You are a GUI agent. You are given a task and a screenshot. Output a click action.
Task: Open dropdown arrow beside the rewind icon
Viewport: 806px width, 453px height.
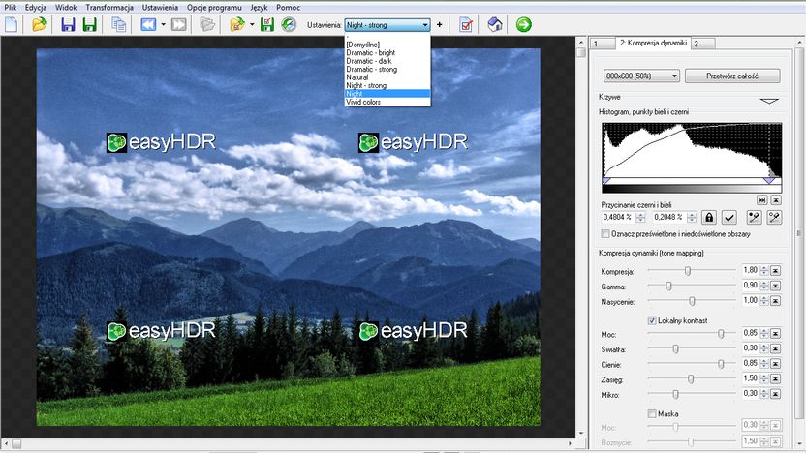coord(163,24)
